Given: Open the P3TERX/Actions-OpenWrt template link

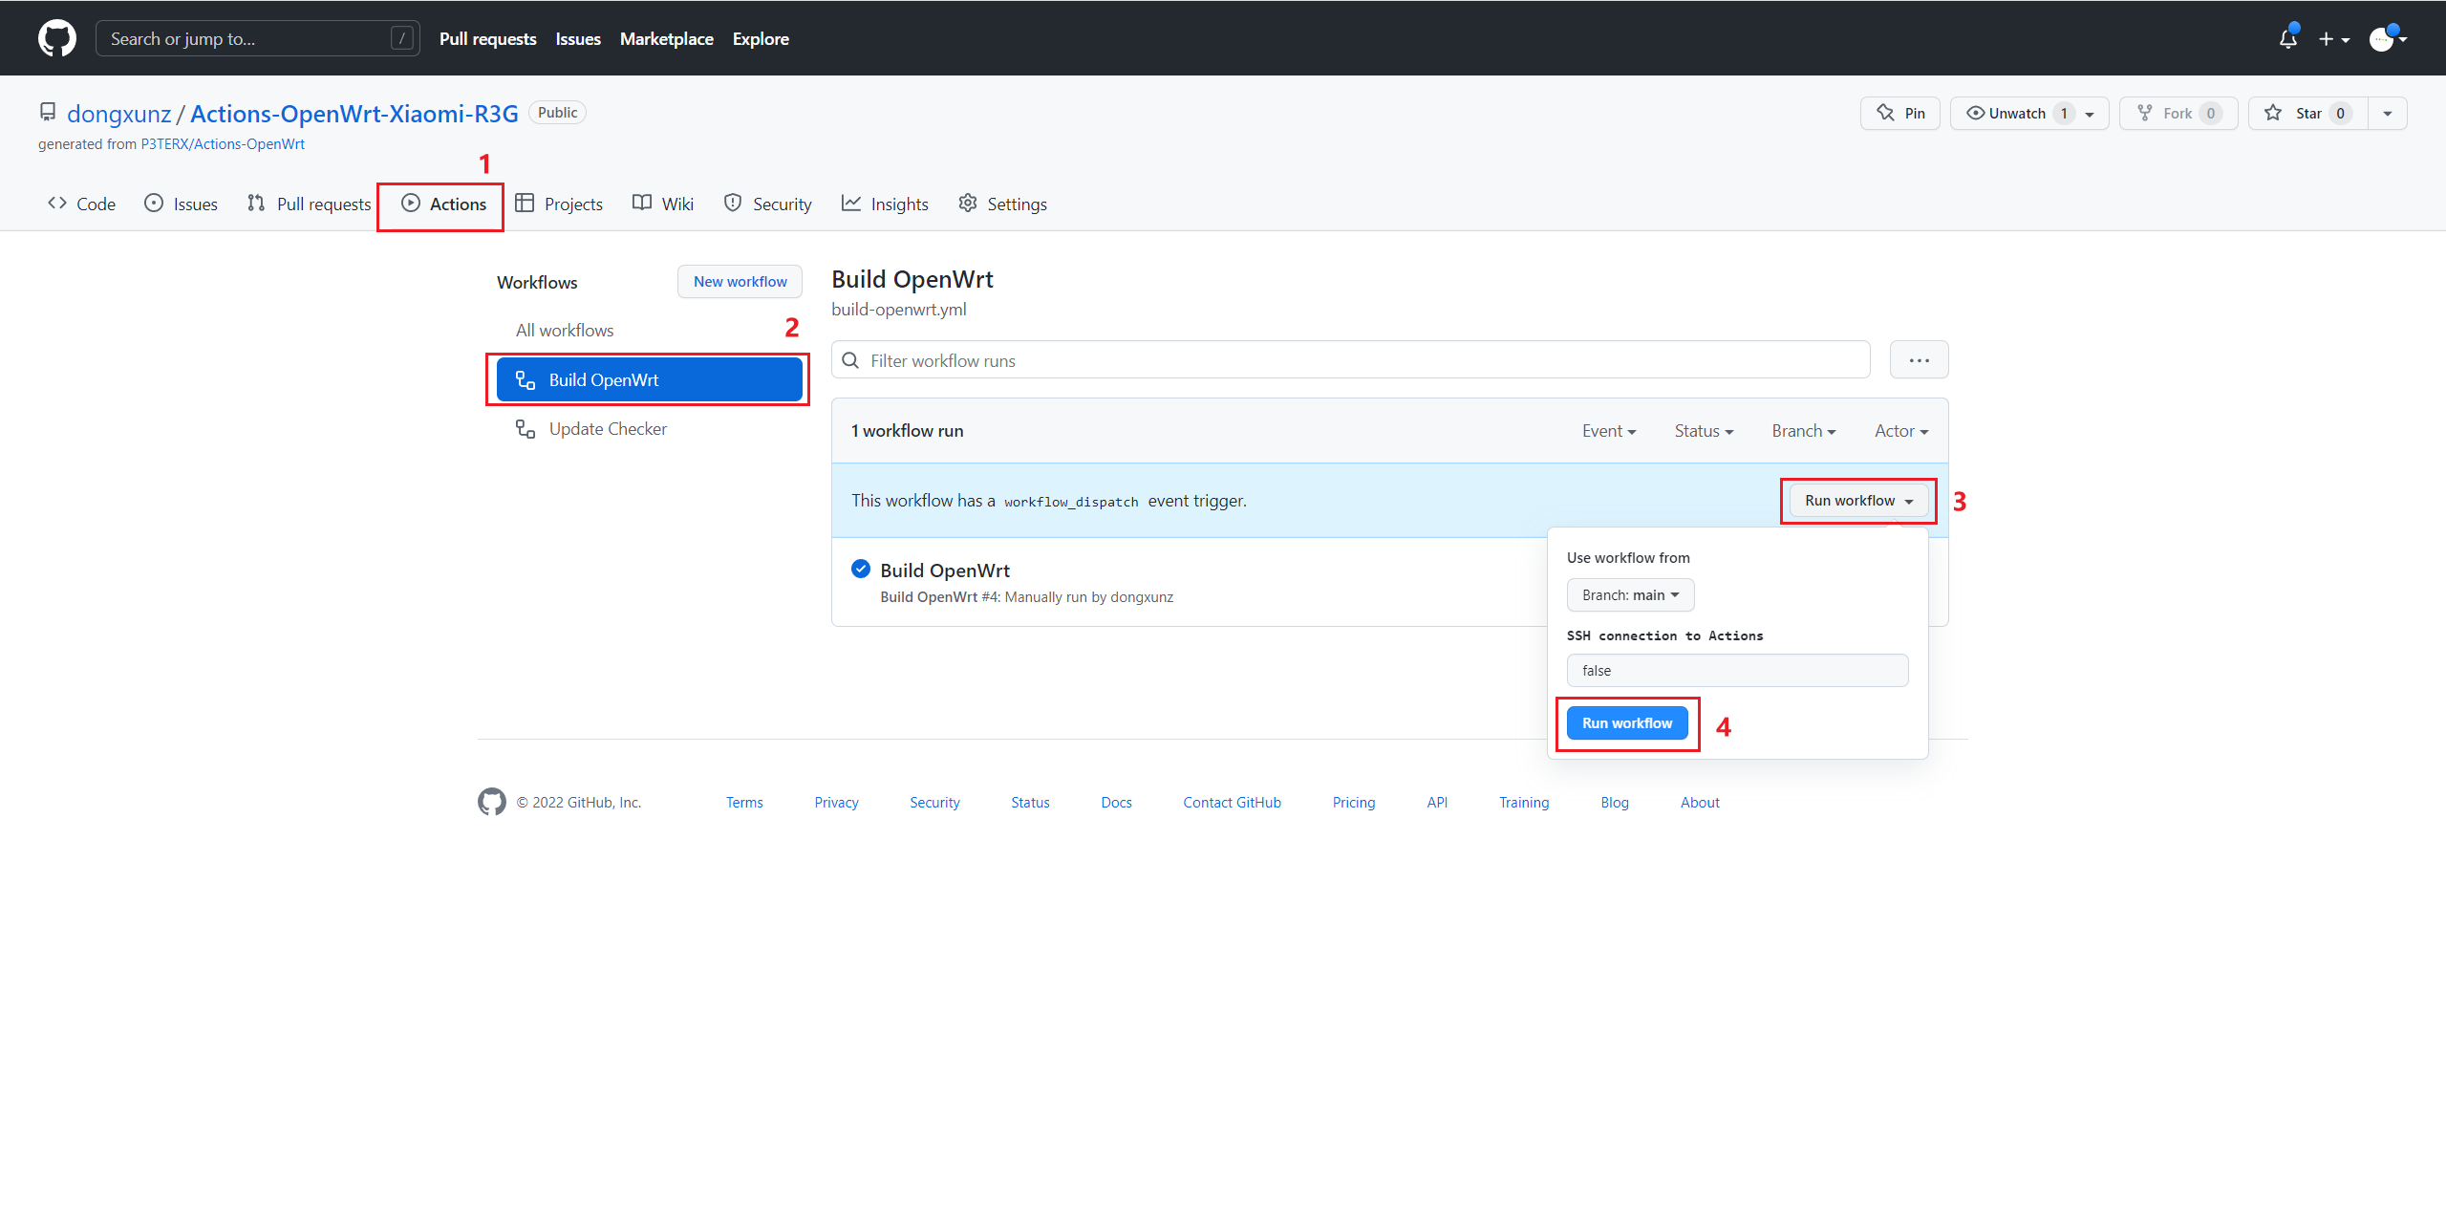Looking at the screenshot, I should coord(223,144).
